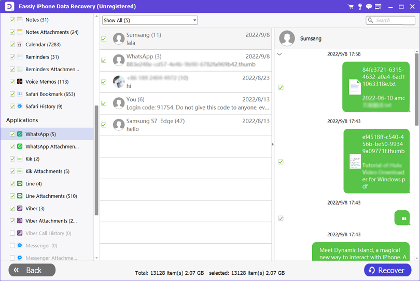Click the Notes Attachments category icon

coord(20,32)
